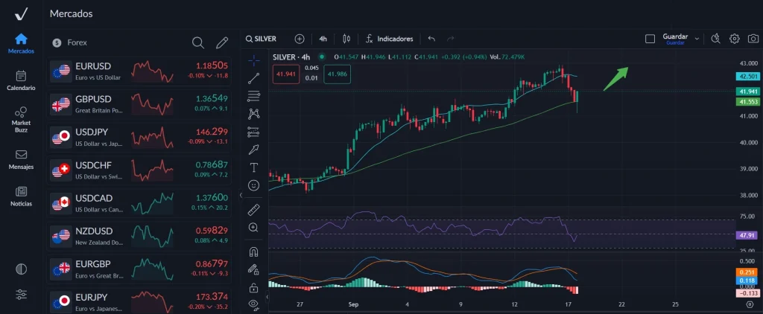This screenshot has width=763, height=314.
Task: Click the SILVER · 4h chart title
Action: [291, 57]
